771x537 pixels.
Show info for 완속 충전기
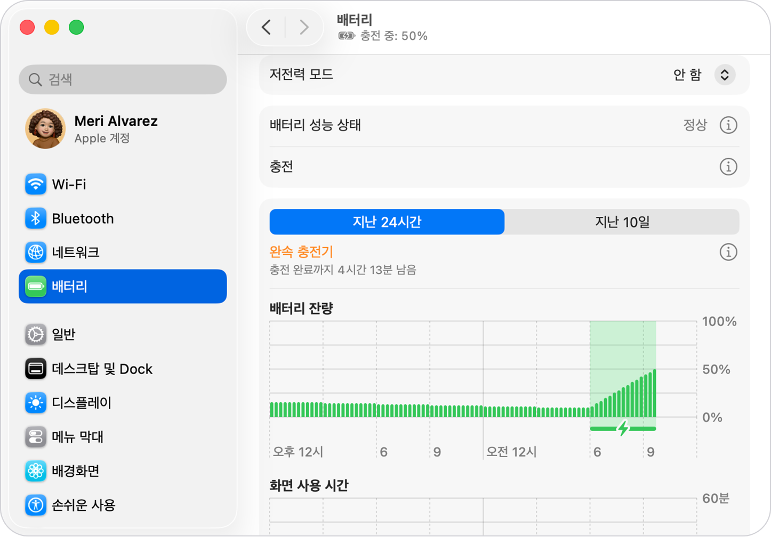point(728,252)
